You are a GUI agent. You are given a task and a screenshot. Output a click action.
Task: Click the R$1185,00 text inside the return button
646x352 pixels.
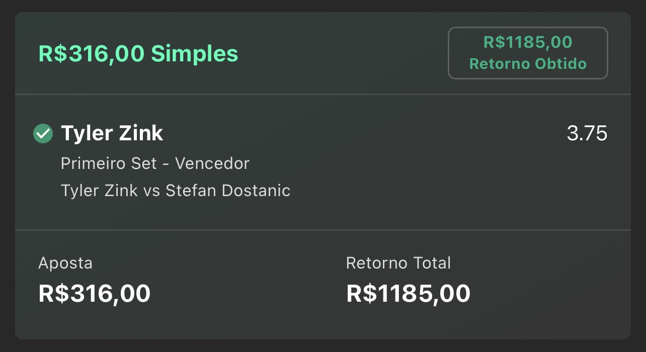[x=528, y=42]
